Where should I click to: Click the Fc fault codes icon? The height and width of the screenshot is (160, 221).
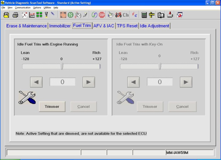click(x=135, y=15)
